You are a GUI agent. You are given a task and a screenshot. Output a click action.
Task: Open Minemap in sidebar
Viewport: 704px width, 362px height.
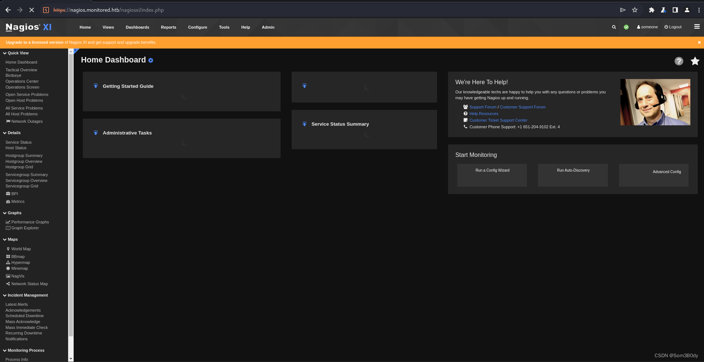[x=17, y=268]
